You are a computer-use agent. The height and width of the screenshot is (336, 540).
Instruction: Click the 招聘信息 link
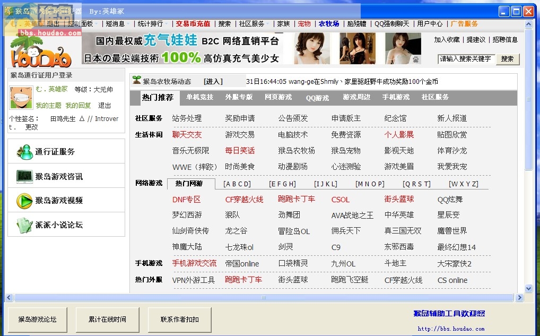(x=505, y=40)
